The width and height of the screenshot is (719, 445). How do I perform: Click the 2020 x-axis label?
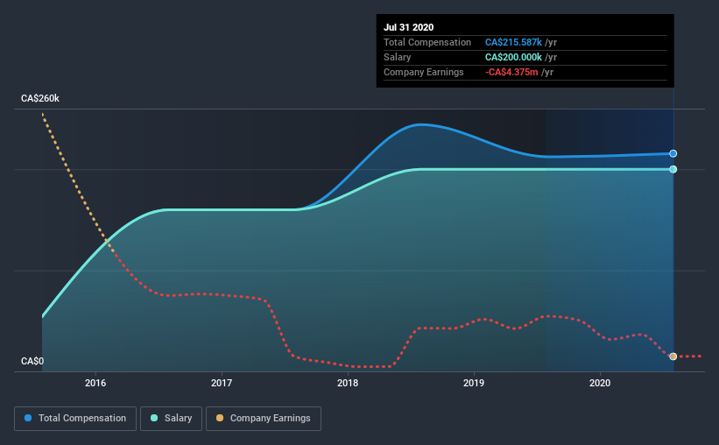click(600, 383)
